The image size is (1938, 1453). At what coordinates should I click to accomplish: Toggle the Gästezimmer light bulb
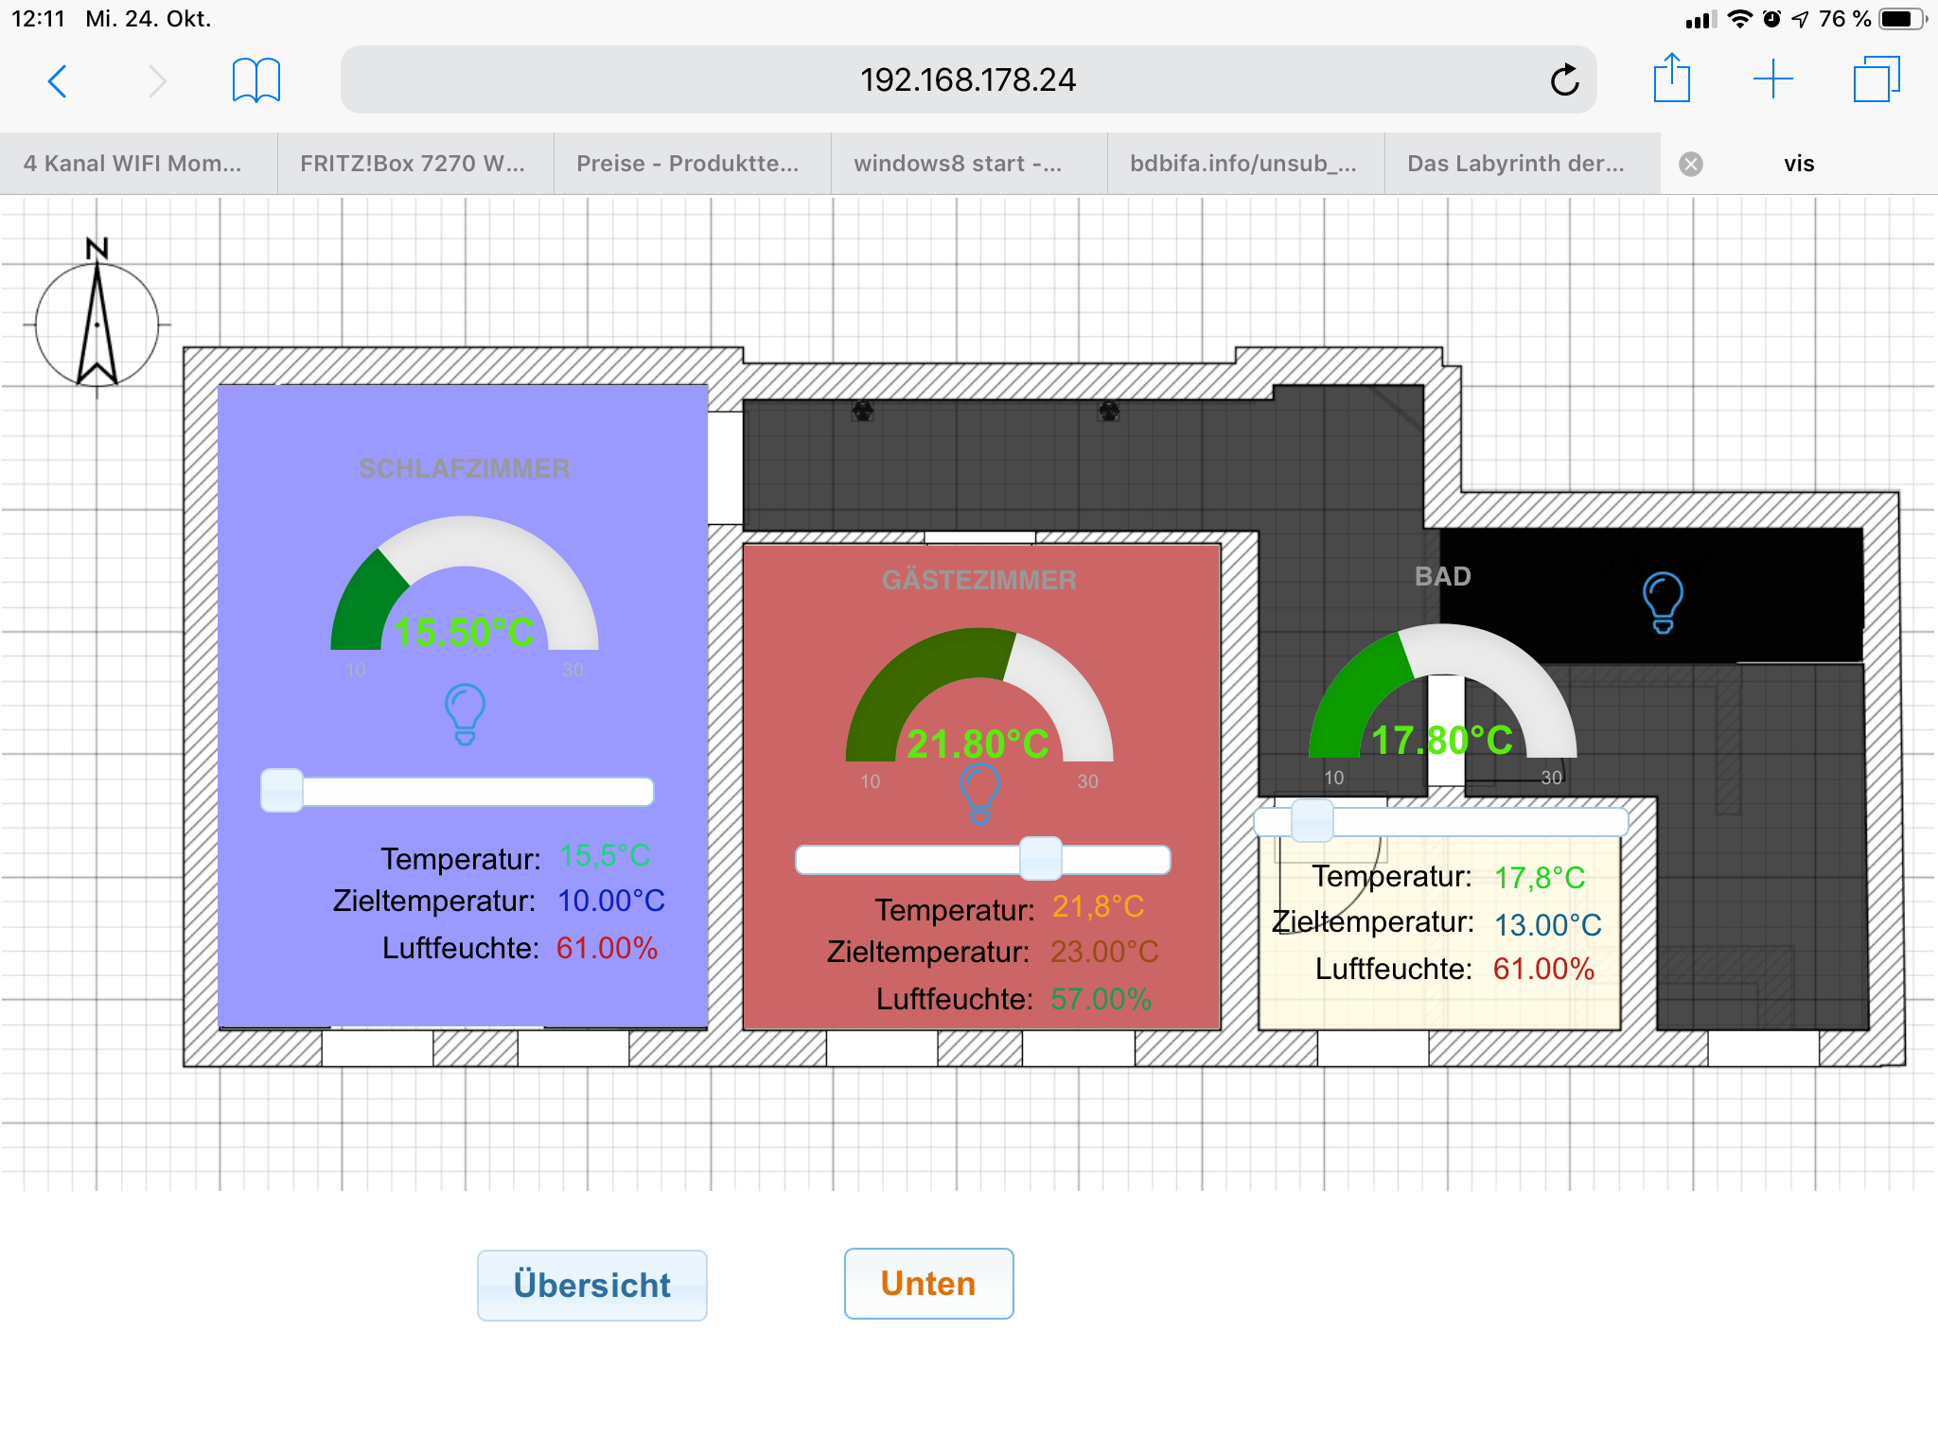click(979, 793)
